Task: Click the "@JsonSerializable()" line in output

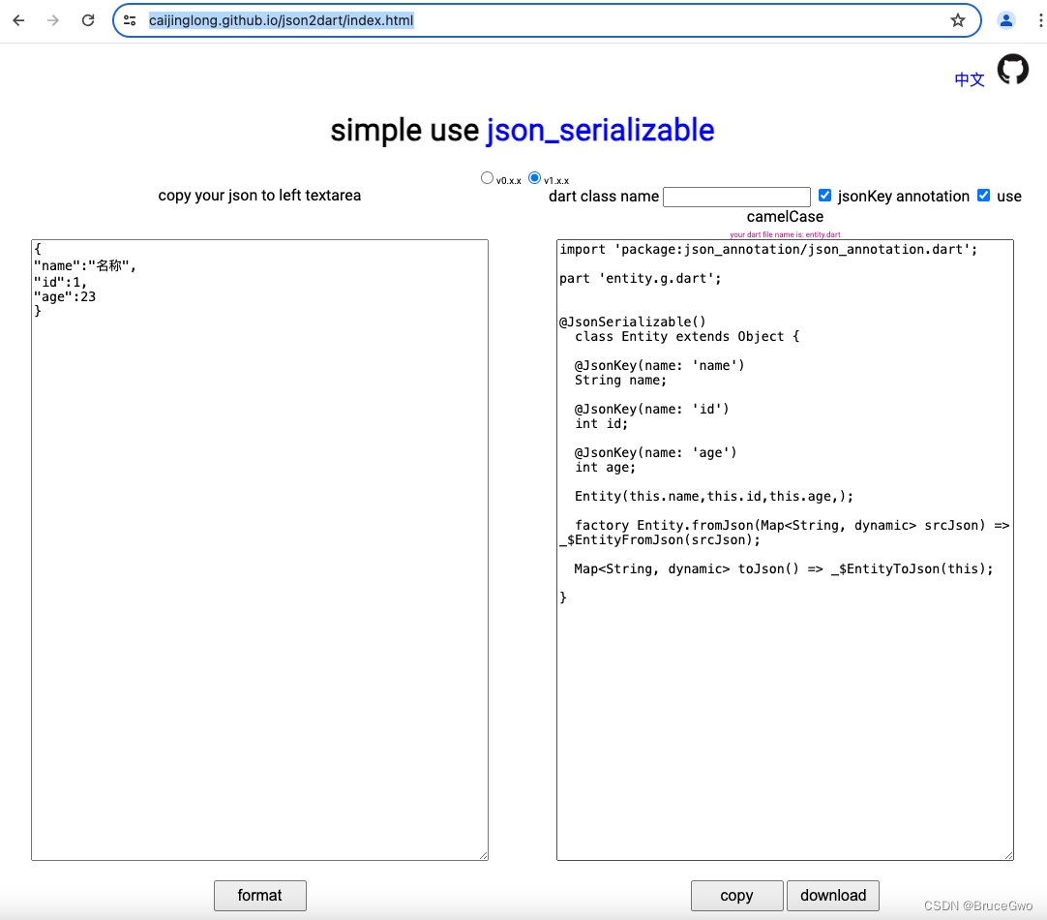Action: [632, 322]
